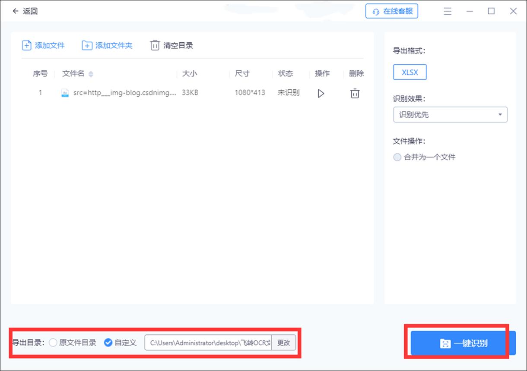Open 在线客服 via the headset icon

coord(375,11)
